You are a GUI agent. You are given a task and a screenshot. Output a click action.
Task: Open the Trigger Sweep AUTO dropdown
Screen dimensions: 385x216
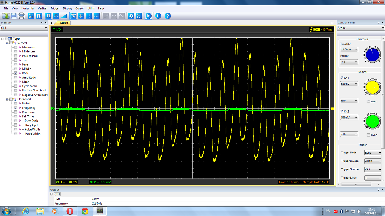pyautogui.click(x=373, y=161)
